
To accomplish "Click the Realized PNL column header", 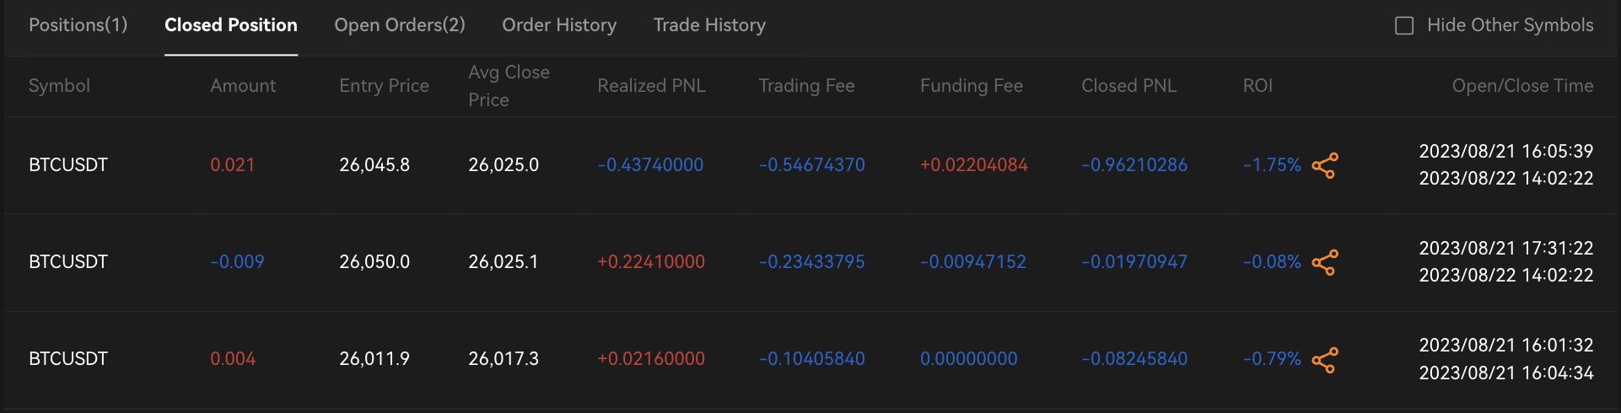I will click(651, 86).
